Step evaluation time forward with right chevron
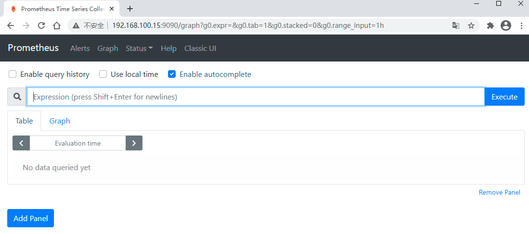The image size is (529, 234). (134, 143)
